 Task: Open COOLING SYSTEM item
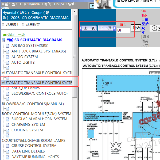[27, 130]
